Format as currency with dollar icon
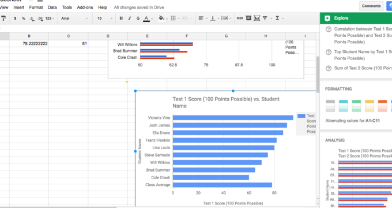This screenshot has height=208, width=392. coord(15,18)
